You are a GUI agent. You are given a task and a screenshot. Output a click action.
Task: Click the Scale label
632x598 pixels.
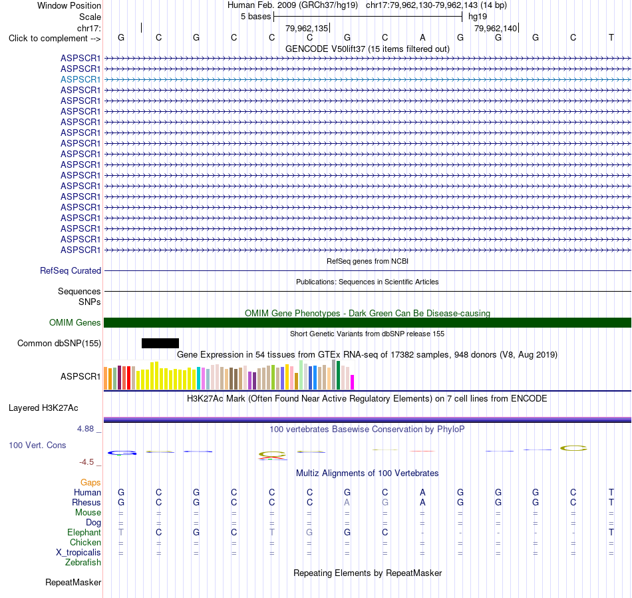[x=90, y=17]
